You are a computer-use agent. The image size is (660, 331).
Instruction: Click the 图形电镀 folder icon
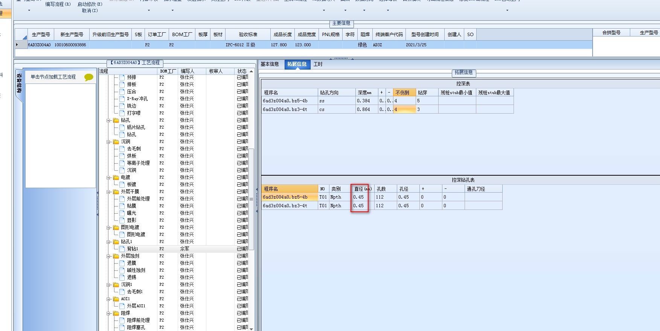coord(116,228)
